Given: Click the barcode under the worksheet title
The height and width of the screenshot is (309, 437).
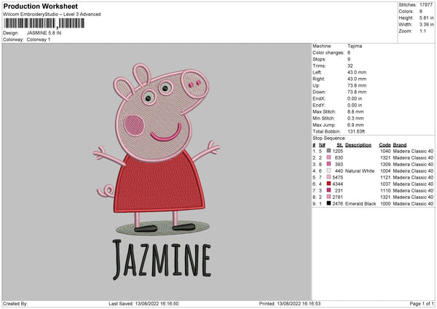Looking at the screenshot, I should [44, 23].
